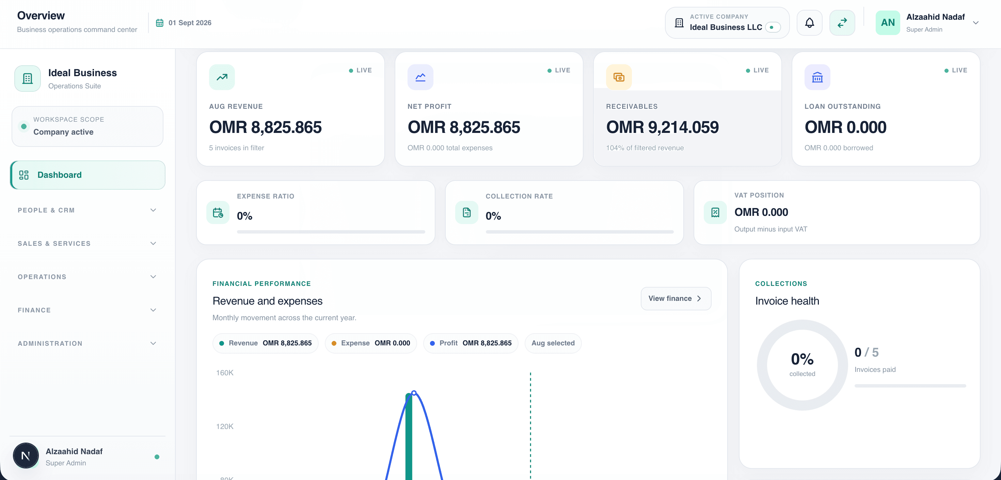The height and width of the screenshot is (480, 1001).
Task: Click the VAT Position receipt icon
Action: [x=715, y=212]
